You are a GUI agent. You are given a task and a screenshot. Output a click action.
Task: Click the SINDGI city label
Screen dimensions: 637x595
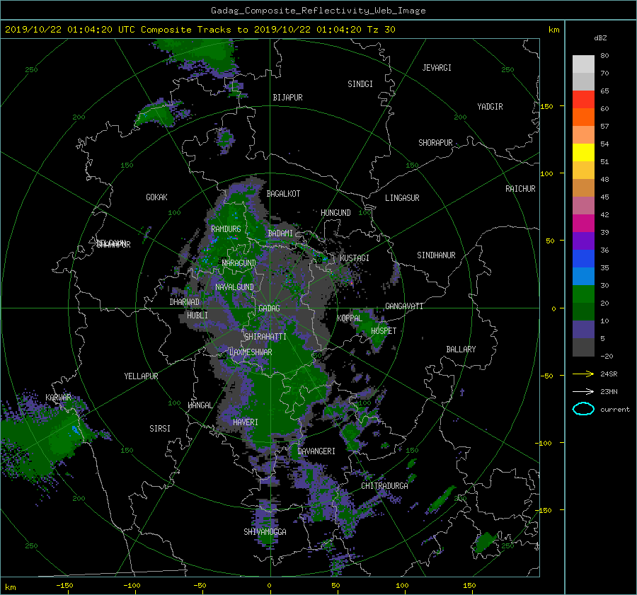tap(360, 84)
